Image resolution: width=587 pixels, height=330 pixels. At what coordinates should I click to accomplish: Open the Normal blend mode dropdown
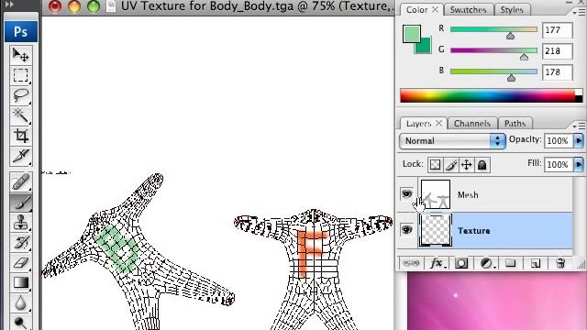[x=452, y=141]
